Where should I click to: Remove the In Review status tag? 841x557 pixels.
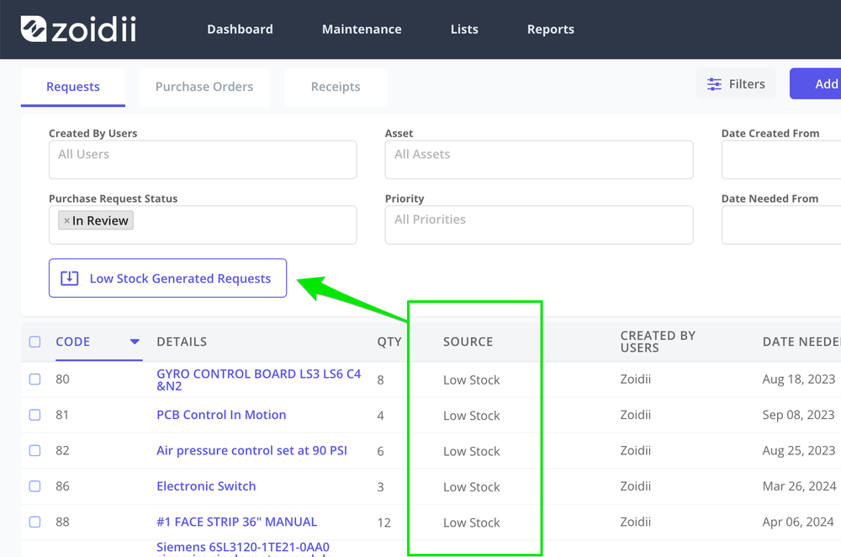click(66, 220)
